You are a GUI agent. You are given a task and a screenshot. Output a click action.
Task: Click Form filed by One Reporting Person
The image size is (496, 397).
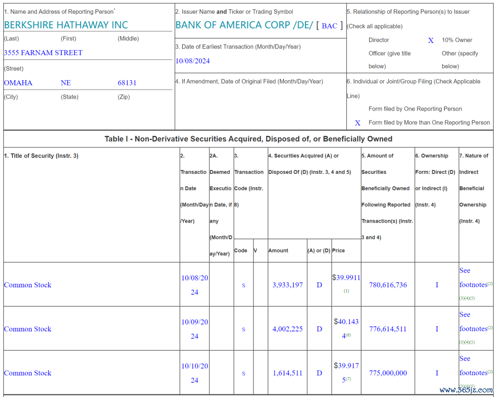coord(415,109)
